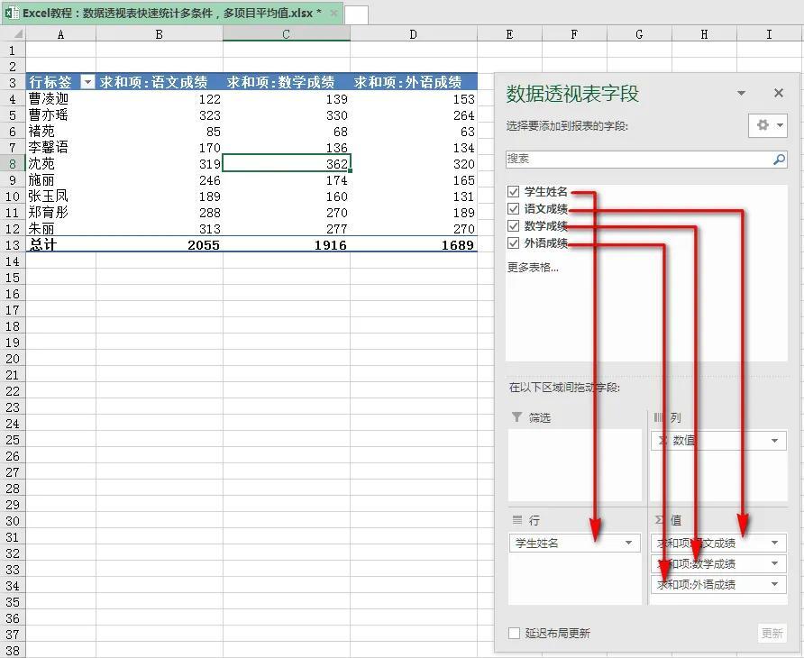
Task: Click the search magnifier icon in field pane
Action: [779, 160]
